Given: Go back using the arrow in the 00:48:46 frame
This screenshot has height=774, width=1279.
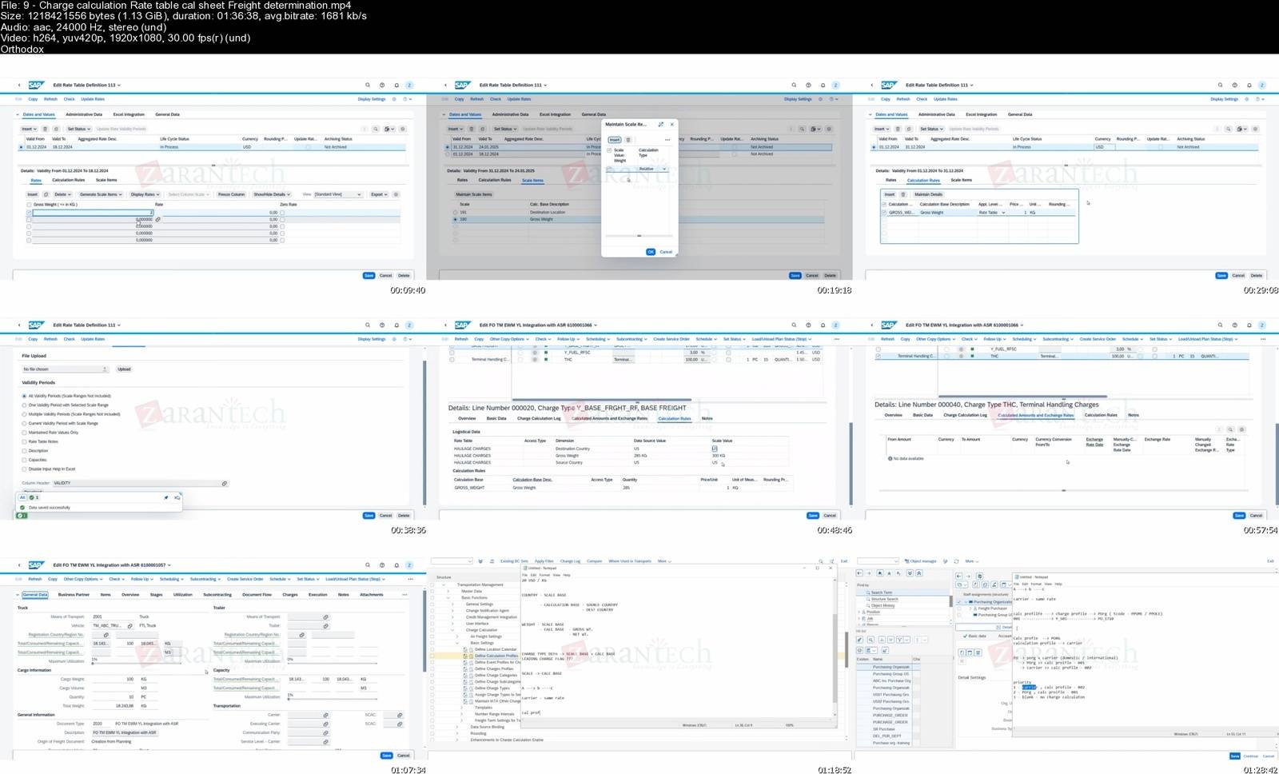Looking at the screenshot, I should pyautogui.click(x=446, y=325).
